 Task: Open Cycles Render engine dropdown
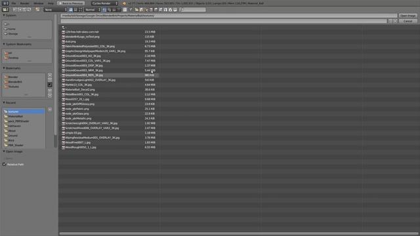coord(104,3)
